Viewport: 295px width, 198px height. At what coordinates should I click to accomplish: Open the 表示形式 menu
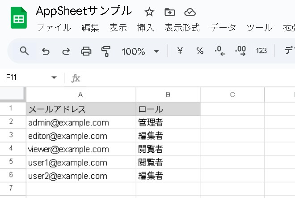pyautogui.click(x=182, y=28)
